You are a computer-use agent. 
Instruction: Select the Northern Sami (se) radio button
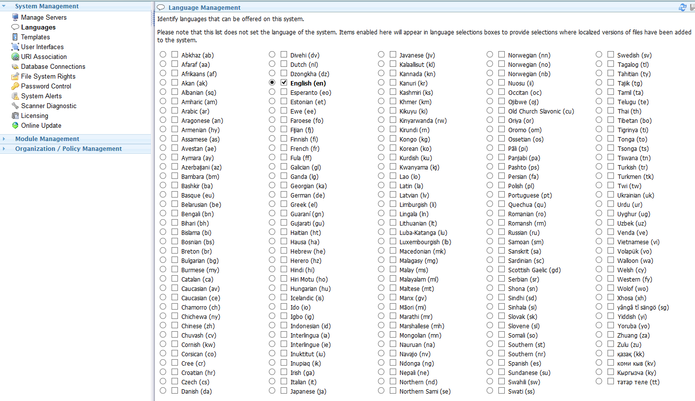click(x=381, y=391)
